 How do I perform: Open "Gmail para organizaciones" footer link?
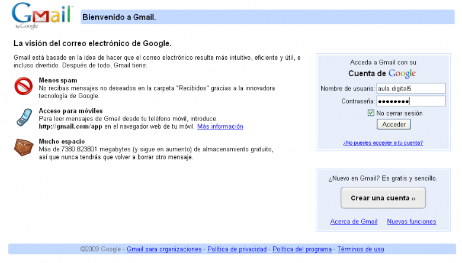[164, 249]
